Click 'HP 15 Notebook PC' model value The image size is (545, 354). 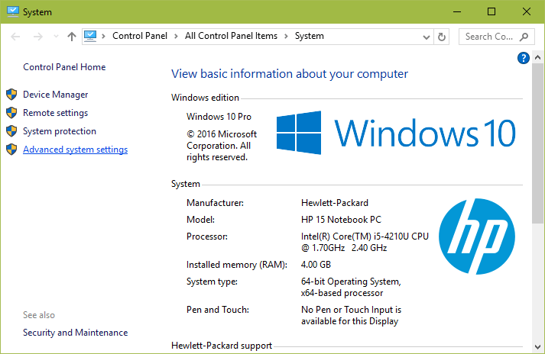click(x=342, y=220)
